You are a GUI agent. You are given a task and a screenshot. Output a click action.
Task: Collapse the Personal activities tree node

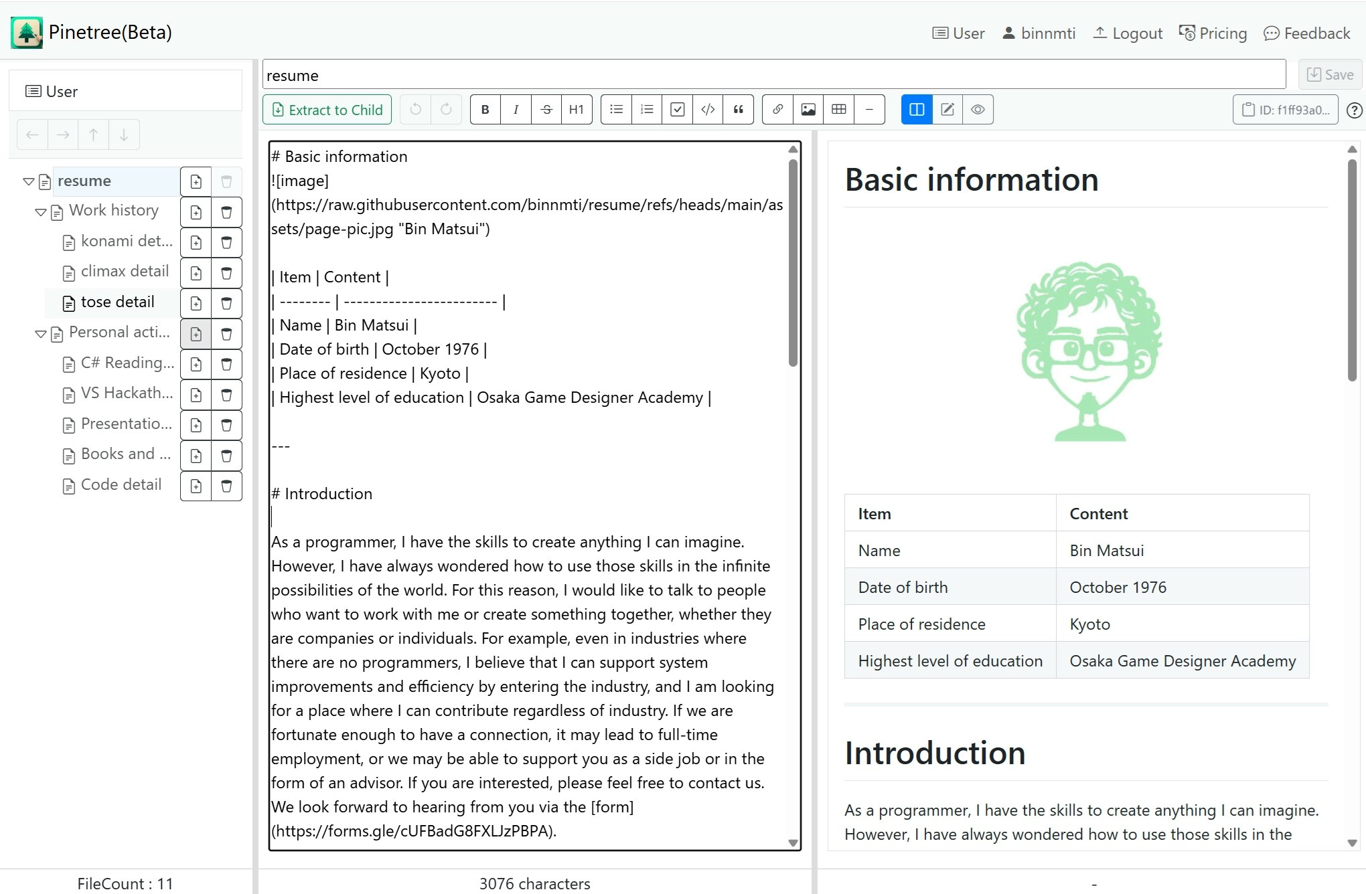[x=40, y=333]
